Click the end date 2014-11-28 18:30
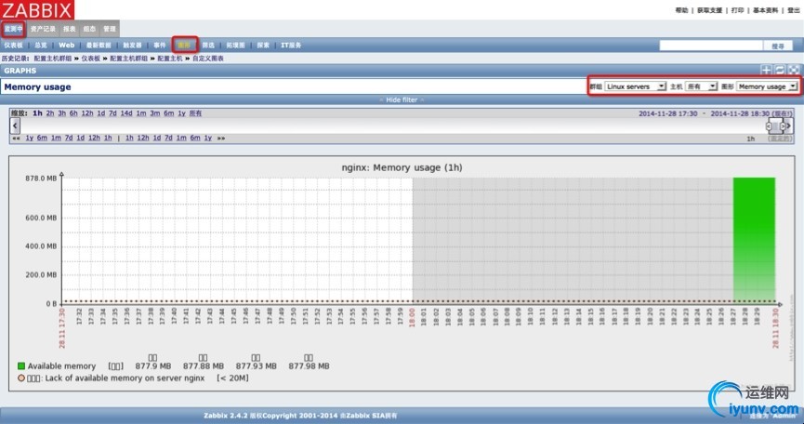 [x=739, y=113]
